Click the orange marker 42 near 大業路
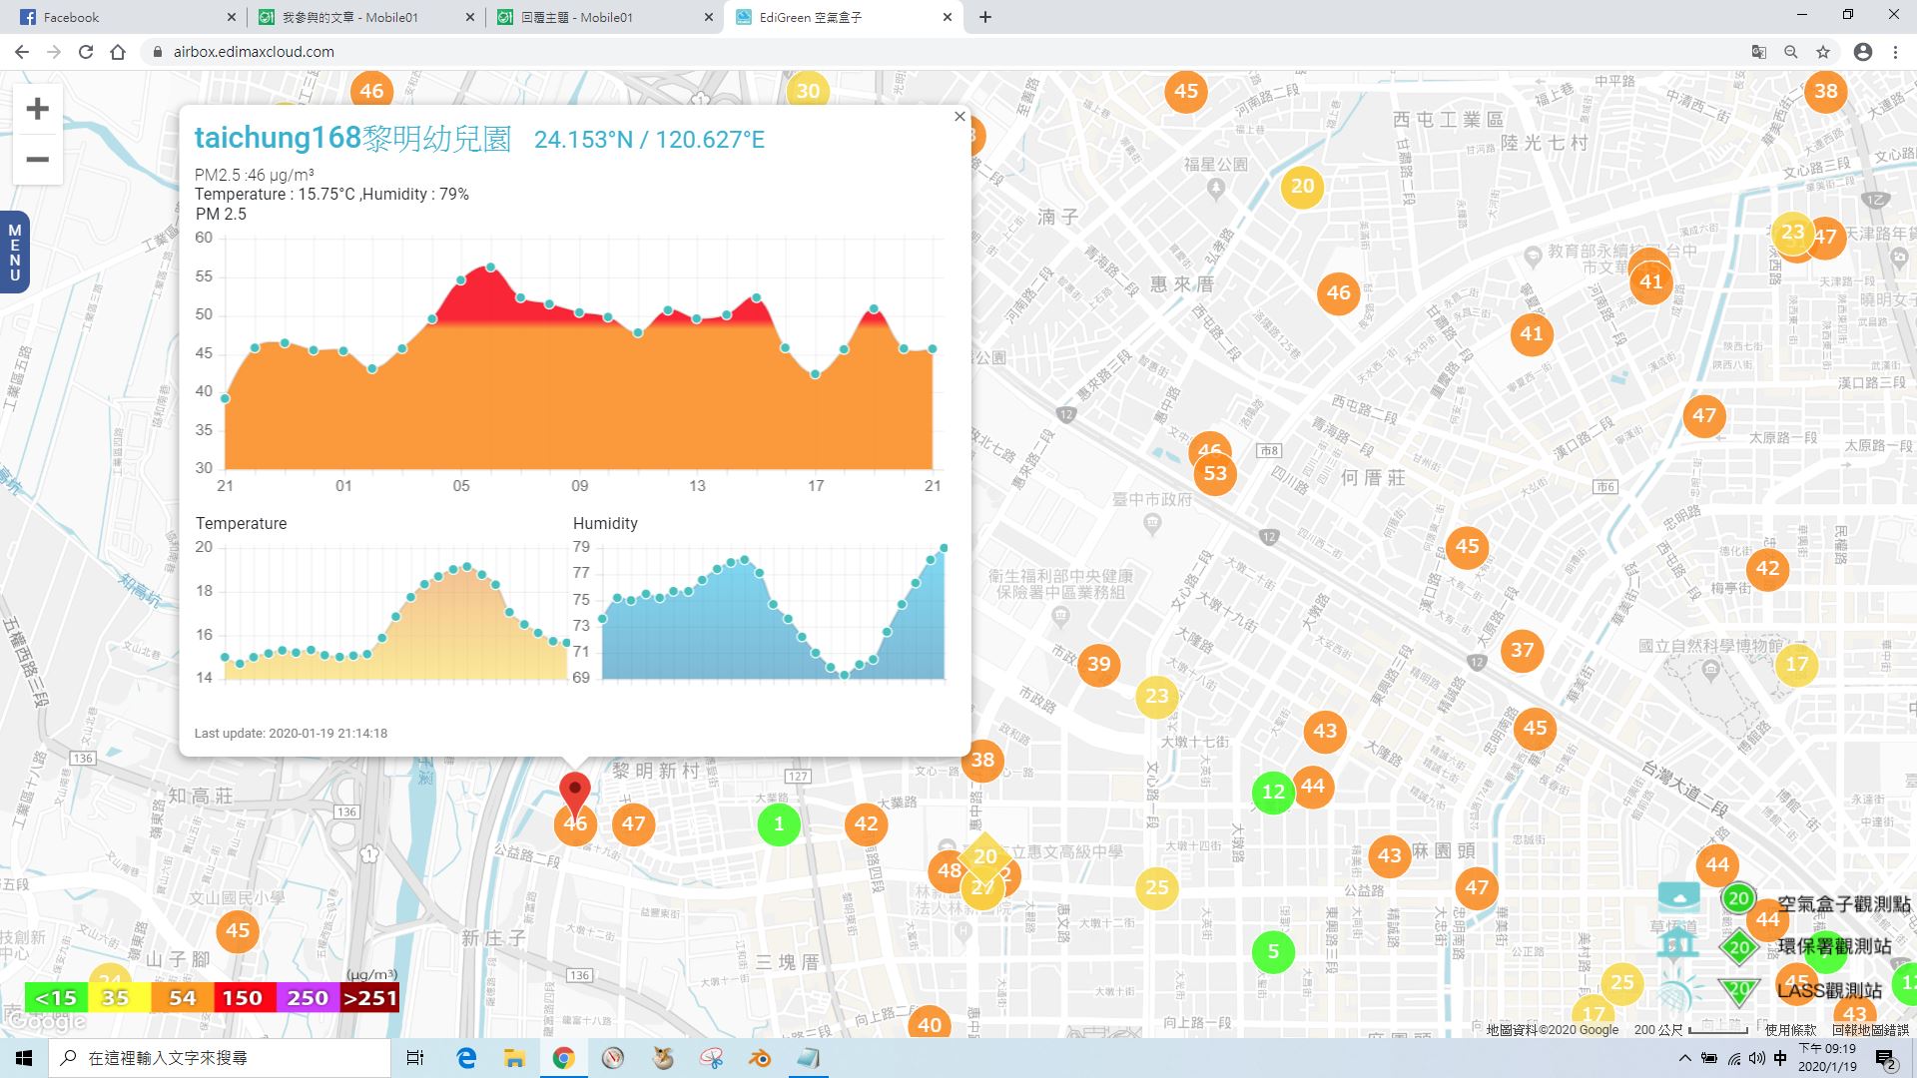Screen dimensions: 1917x1078 tap(866, 824)
